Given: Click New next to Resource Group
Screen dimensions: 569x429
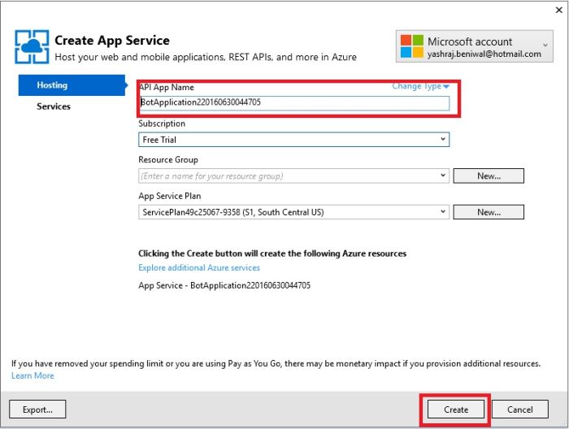Looking at the screenshot, I should click(x=489, y=175).
